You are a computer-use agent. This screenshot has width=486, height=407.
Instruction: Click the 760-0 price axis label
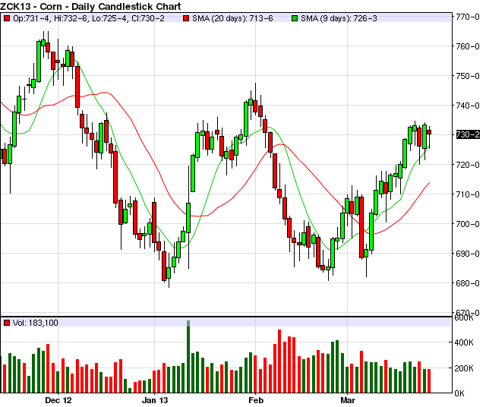click(468, 46)
